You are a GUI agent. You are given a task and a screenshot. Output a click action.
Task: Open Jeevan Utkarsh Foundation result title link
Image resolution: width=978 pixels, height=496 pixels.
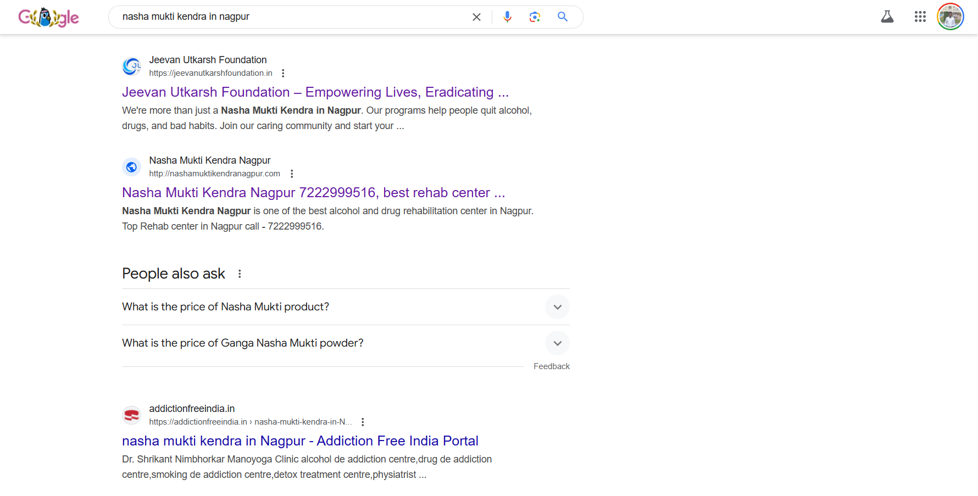[315, 92]
